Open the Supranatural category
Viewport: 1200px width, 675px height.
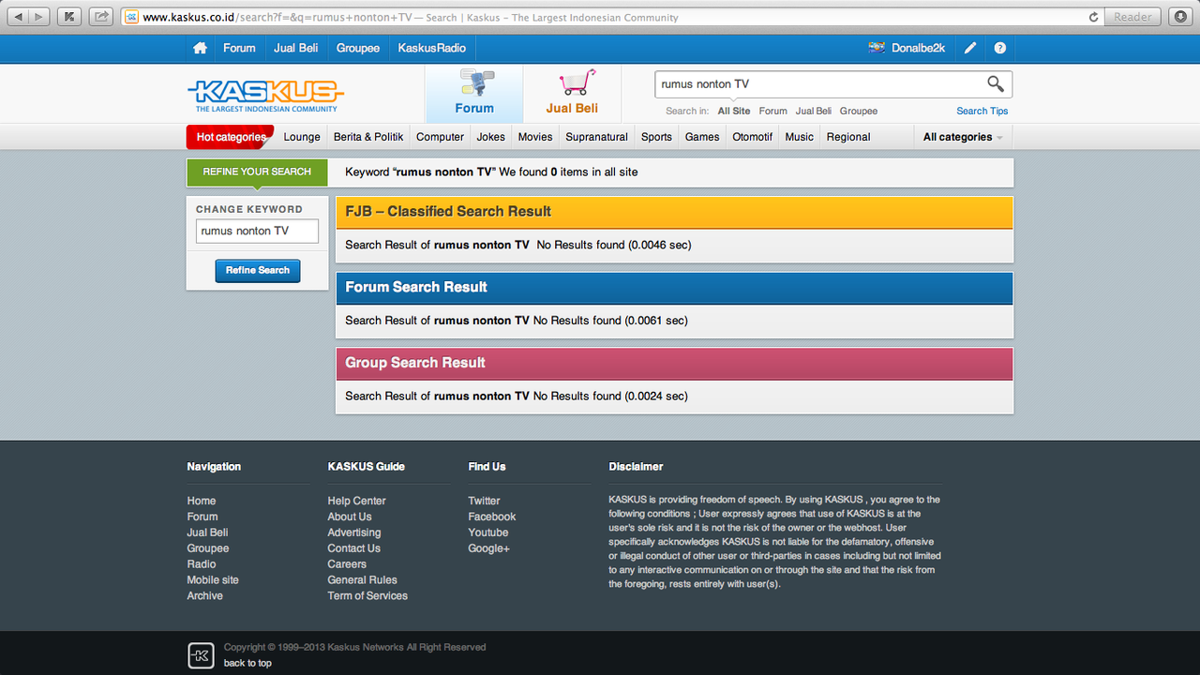coord(596,137)
